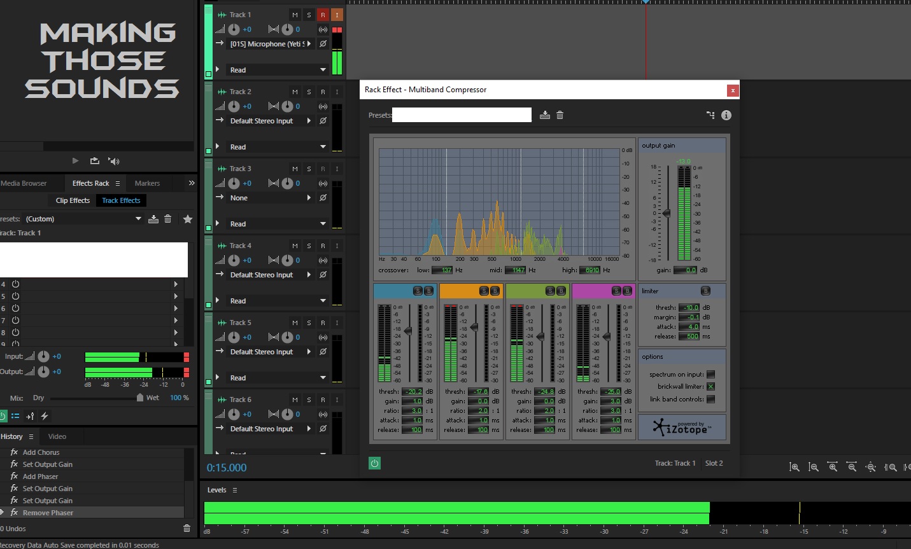Expand automation lanes under Track 4
The width and height of the screenshot is (911, 549).
[217, 300]
